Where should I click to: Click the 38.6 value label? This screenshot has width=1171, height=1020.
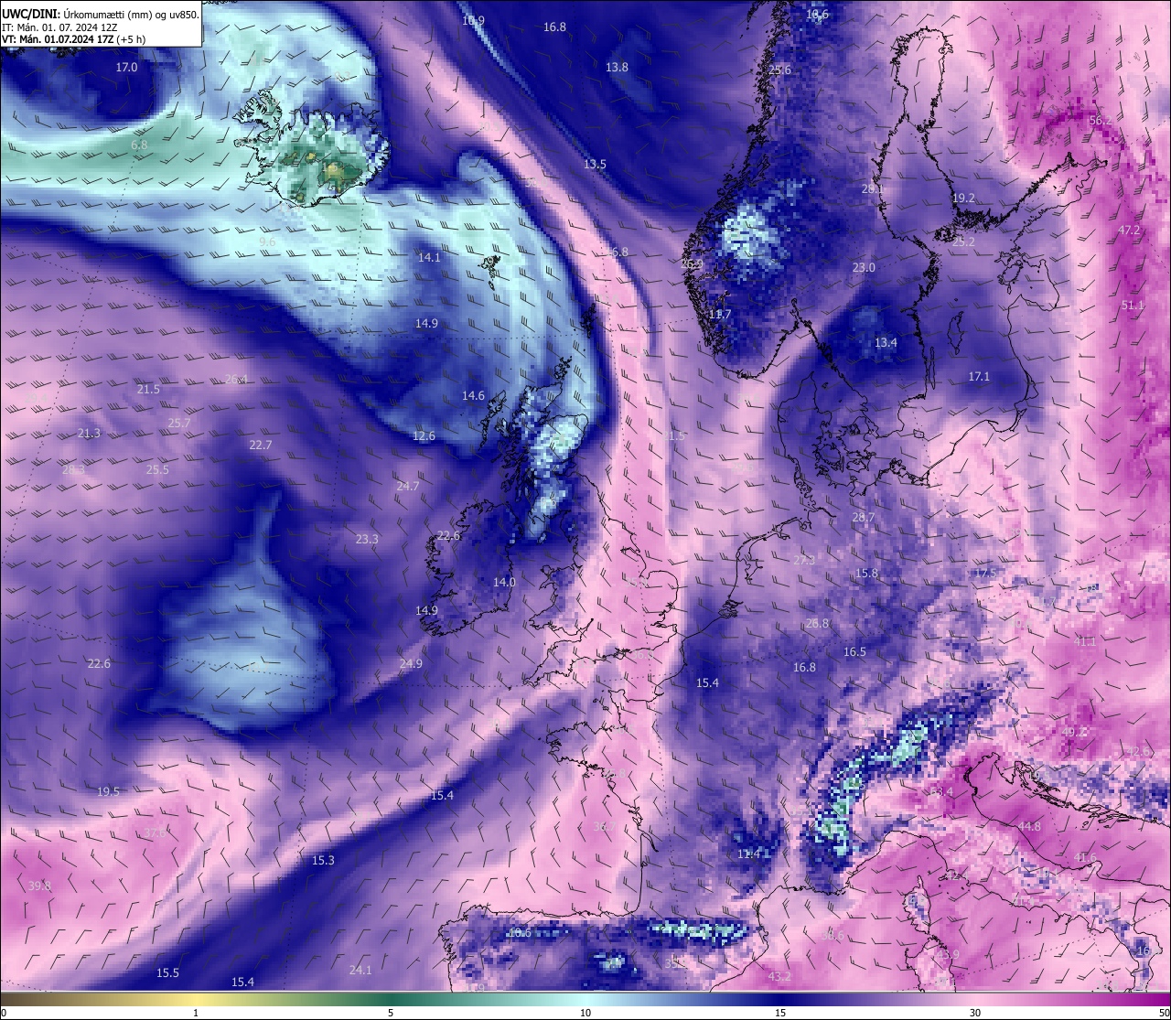pos(833,936)
